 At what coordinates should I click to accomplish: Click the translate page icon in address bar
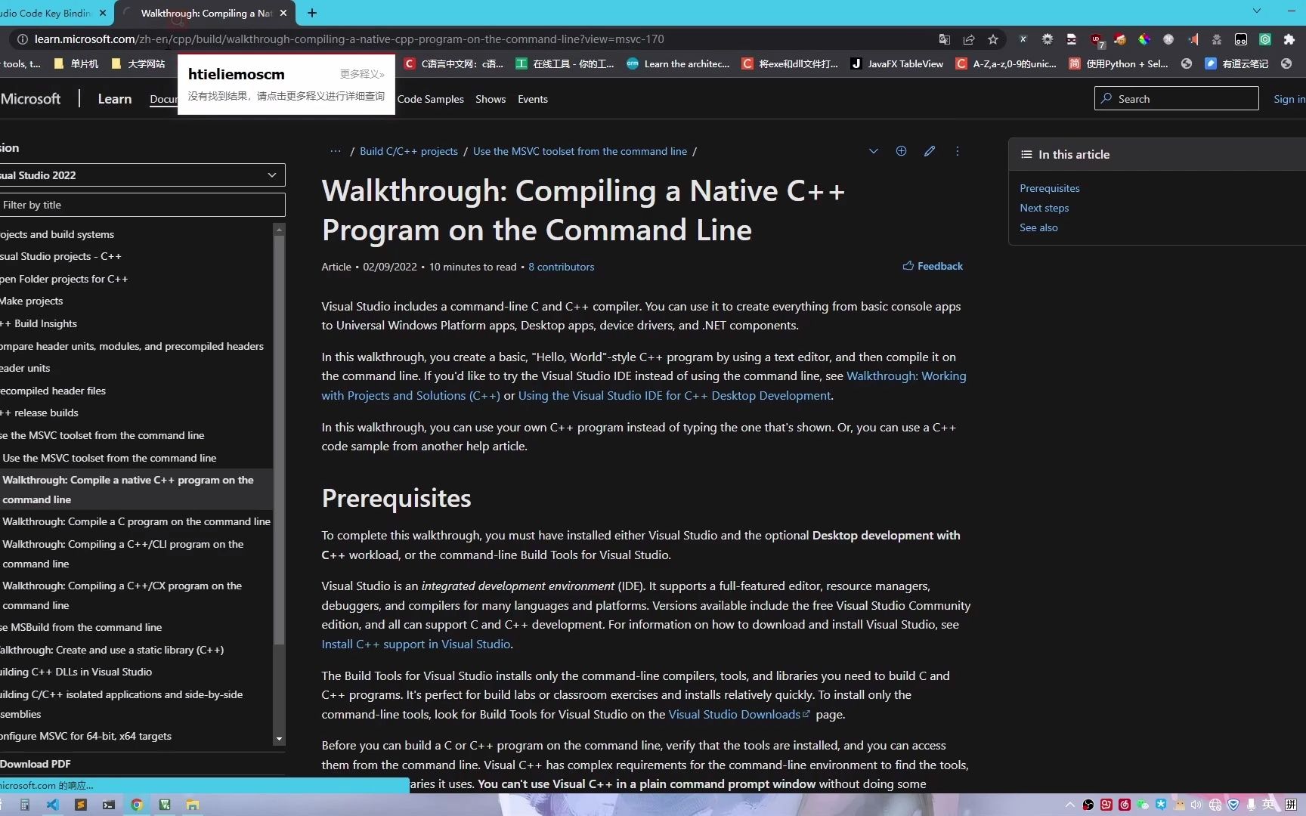(944, 39)
